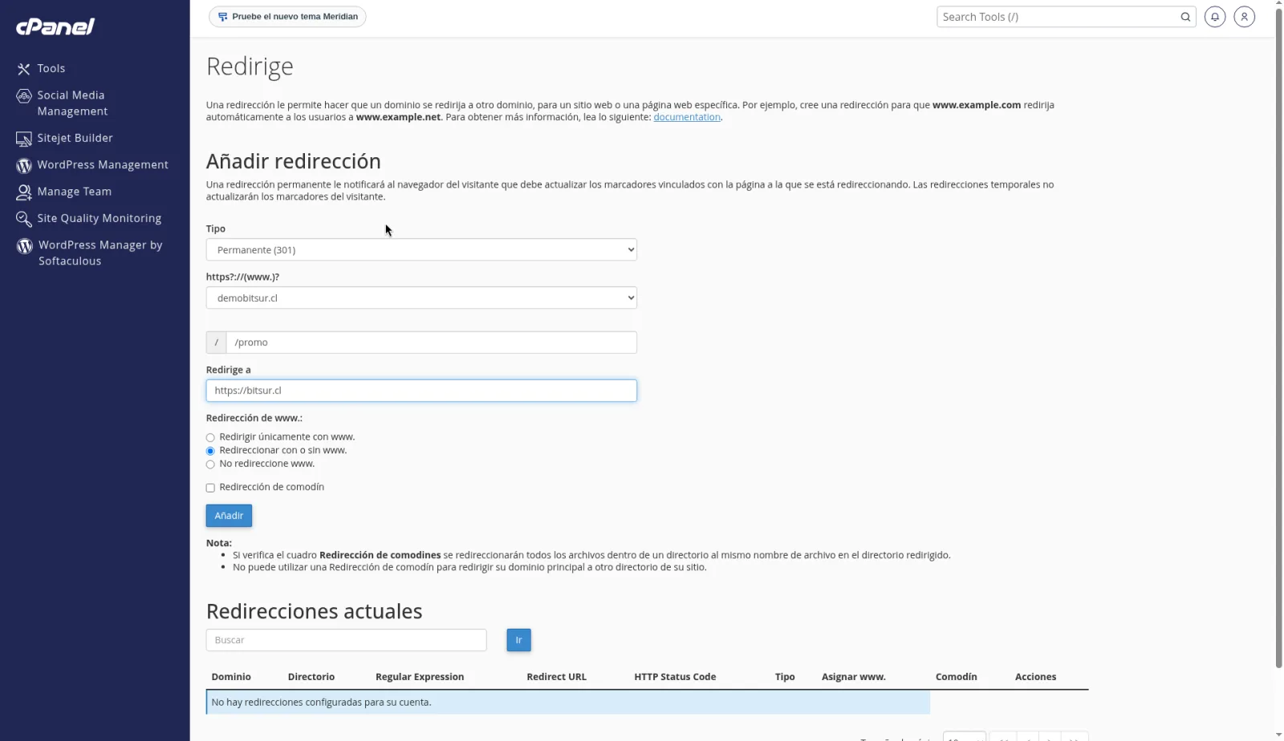Image resolution: width=1284 pixels, height=741 pixels.
Task: Click the paint roller icon for Meridian theme
Action: [223, 17]
